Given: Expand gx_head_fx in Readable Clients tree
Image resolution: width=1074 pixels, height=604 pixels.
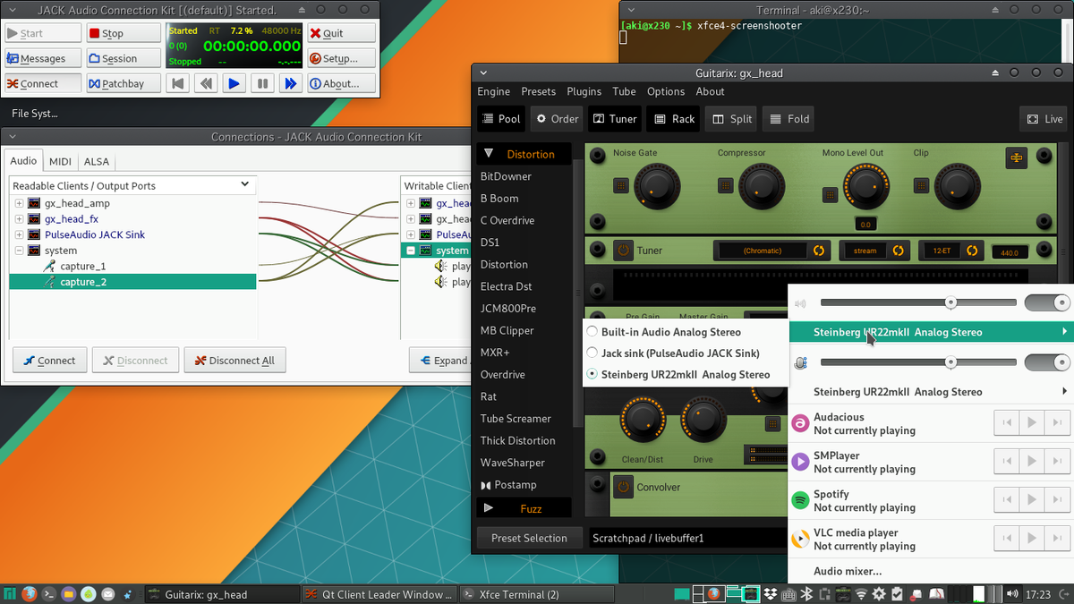Looking at the screenshot, I should coord(19,218).
